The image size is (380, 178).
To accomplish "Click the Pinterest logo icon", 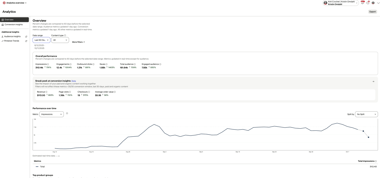I will coord(4,3).
